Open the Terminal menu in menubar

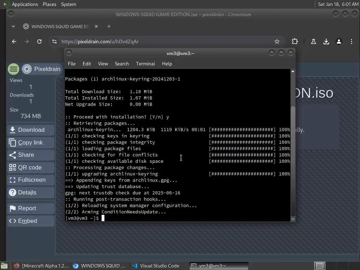point(145,64)
